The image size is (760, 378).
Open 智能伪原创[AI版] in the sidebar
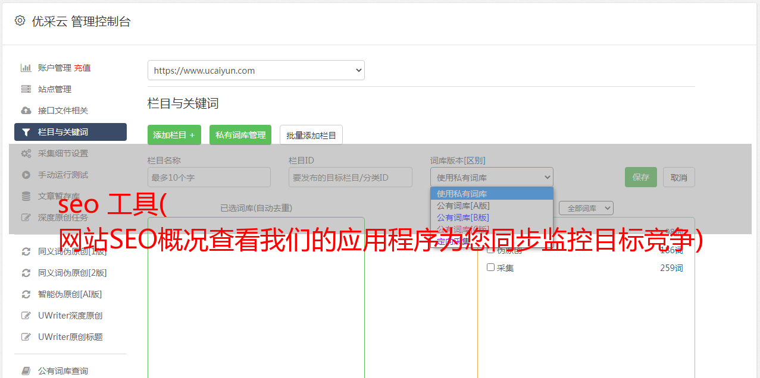pos(70,294)
